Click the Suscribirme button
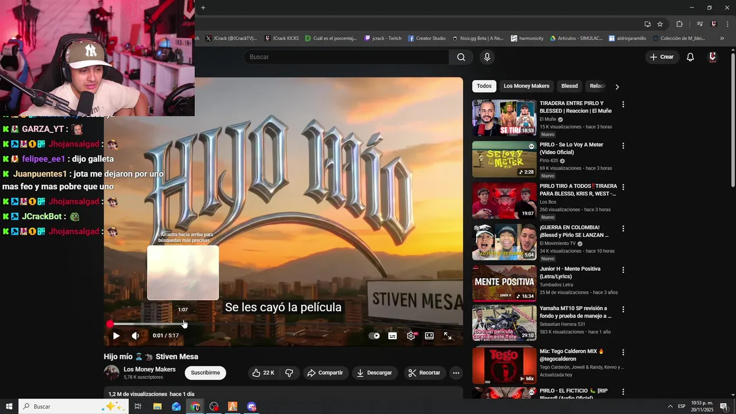The width and height of the screenshot is (736, 414). pos(205,373)
